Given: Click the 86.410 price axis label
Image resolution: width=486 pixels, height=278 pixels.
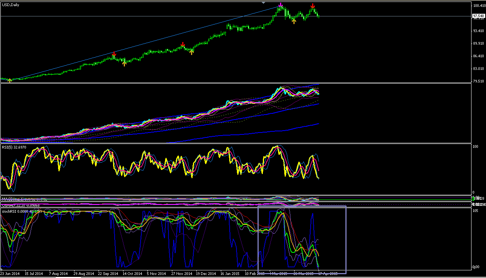Looking at the screenshot, I should click(x=479, y=56).
